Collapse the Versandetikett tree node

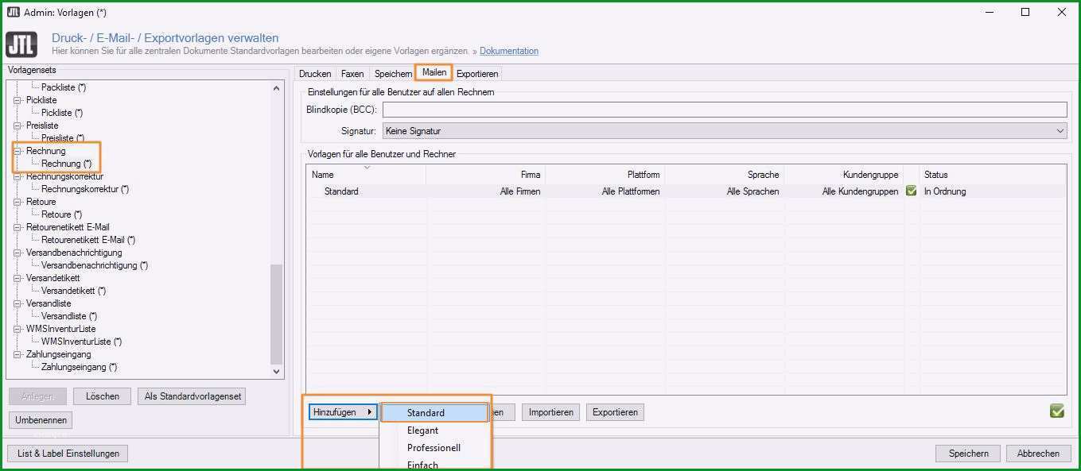click(x=17, y=278)
